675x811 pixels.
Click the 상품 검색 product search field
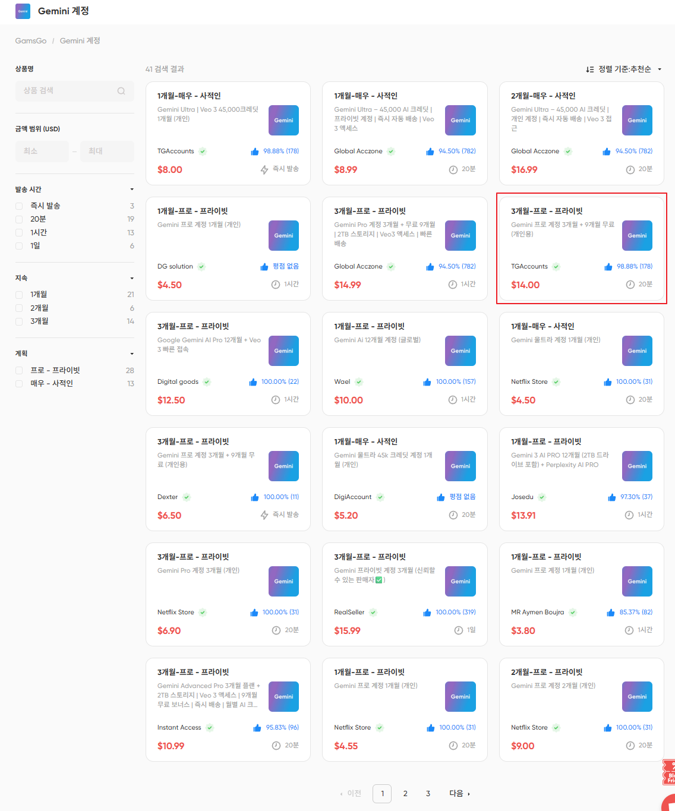click(x=74, y=91)
